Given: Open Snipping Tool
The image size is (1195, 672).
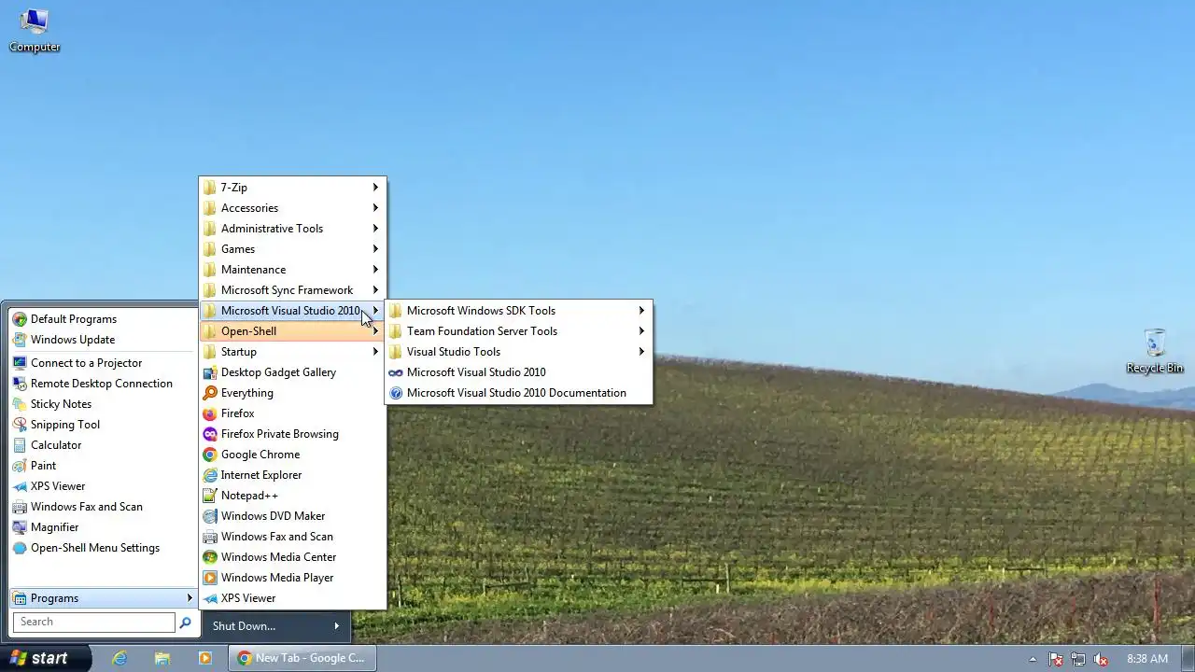Looking at the screenshot, I should point(102,425).
